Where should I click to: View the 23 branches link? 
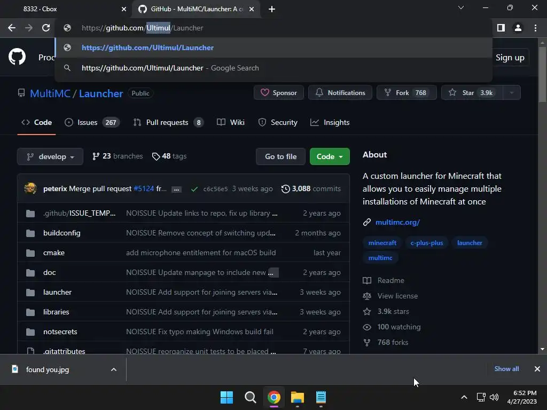click(x=118, y=156)
